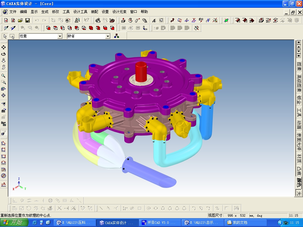Image resolution: width=303 pixels, height=227 pixels.
Task: Click the save camera icon in sidebar
Action: click(x=4, y=111)
